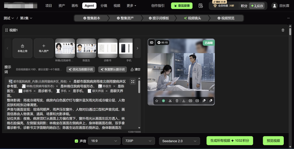Delete the 视频1 panel using its trash icon
Screen dimensions: 294x149
click(x=283, y=30)
